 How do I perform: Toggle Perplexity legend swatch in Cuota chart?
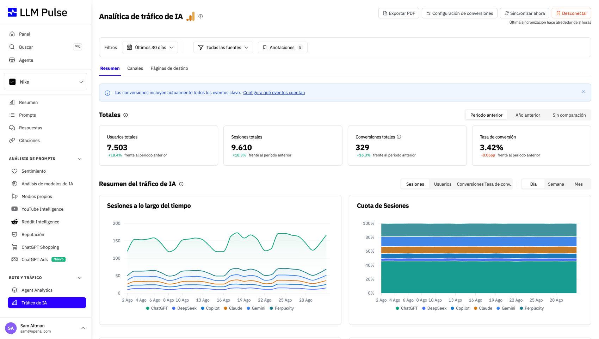click(521, 308)
